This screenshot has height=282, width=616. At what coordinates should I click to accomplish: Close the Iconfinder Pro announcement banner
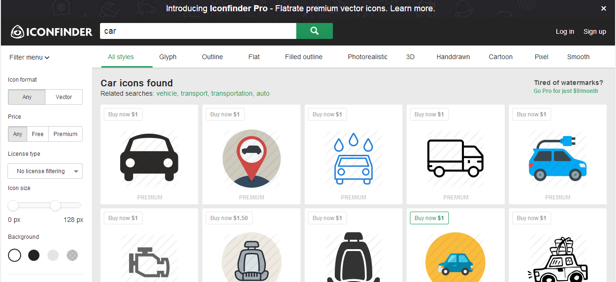[x=604, y=8]
